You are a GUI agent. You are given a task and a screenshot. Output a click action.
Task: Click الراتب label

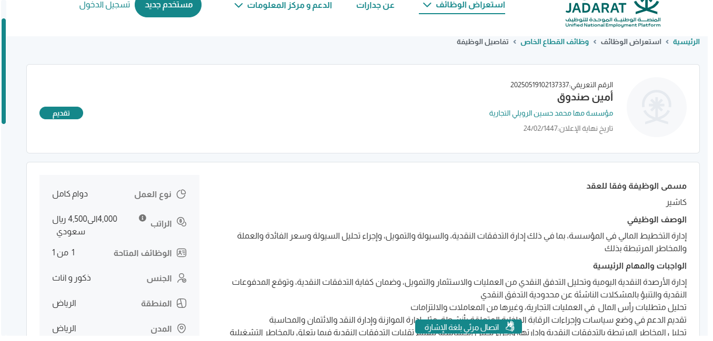[x=161, y=224]
